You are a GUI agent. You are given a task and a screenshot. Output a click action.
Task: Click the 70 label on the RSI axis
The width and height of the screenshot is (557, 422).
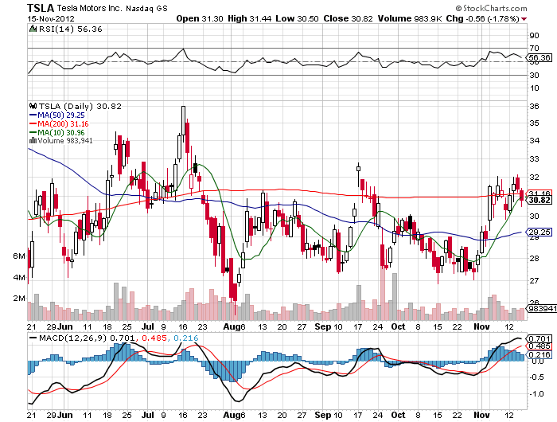pos(534,48)
